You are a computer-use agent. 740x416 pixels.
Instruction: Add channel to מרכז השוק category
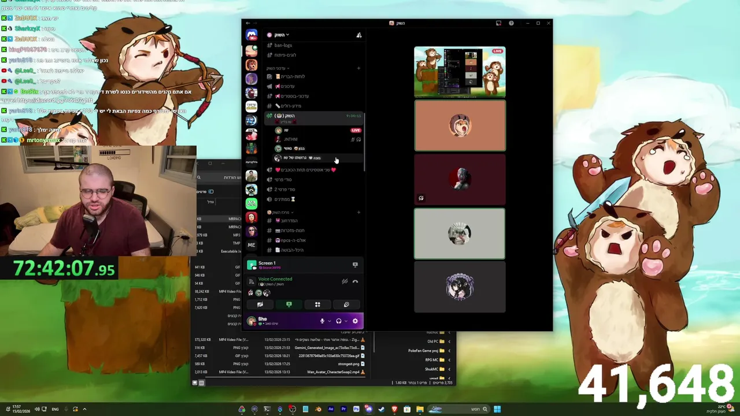[358, 212]
